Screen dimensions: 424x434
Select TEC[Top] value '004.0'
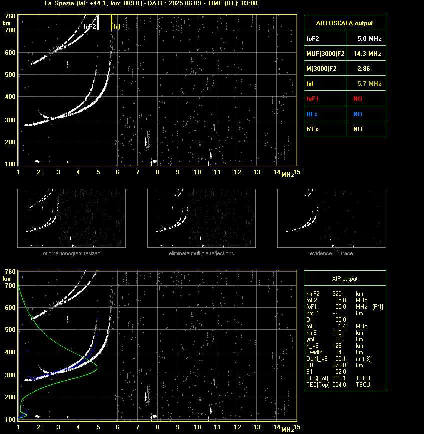[x=339, y=385]
